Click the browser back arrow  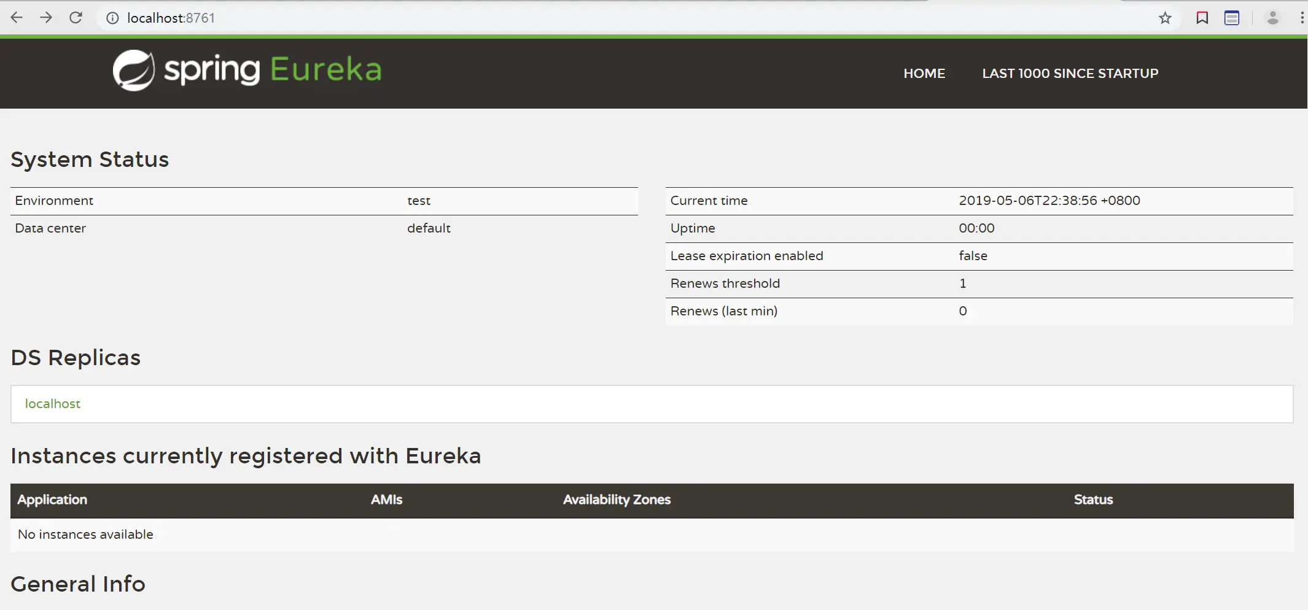17,18
